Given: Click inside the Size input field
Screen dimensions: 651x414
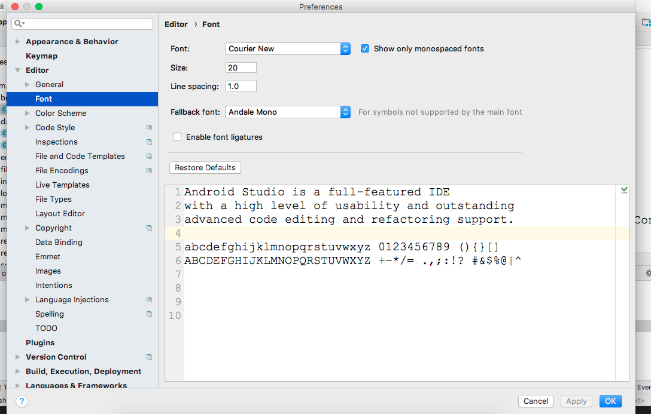Looking at the screenshot, I should [x=240, y=68].
